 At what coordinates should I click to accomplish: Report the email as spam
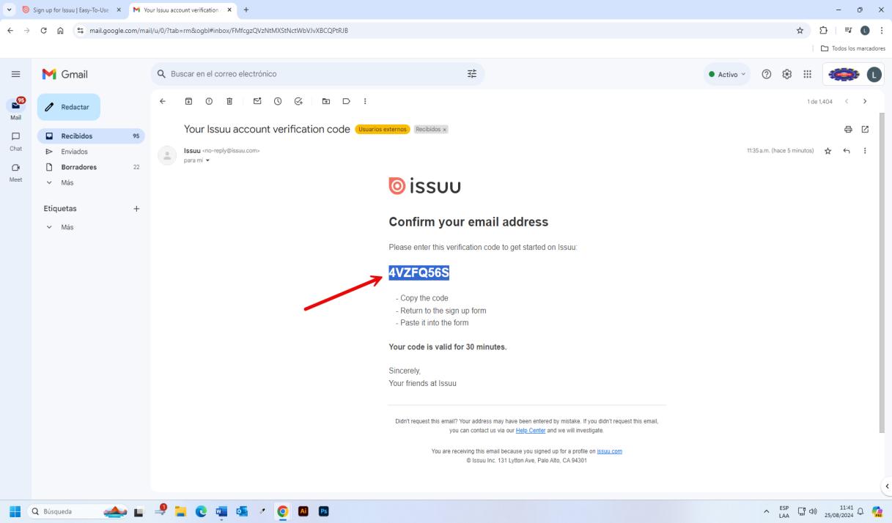209,101
